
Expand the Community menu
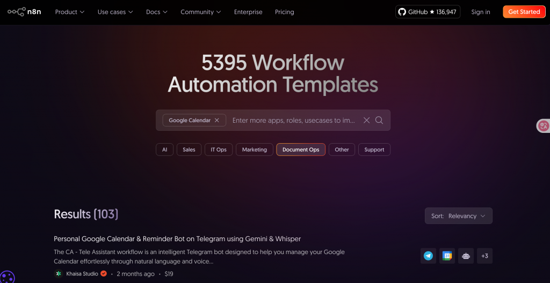click(x=201, y=12)
